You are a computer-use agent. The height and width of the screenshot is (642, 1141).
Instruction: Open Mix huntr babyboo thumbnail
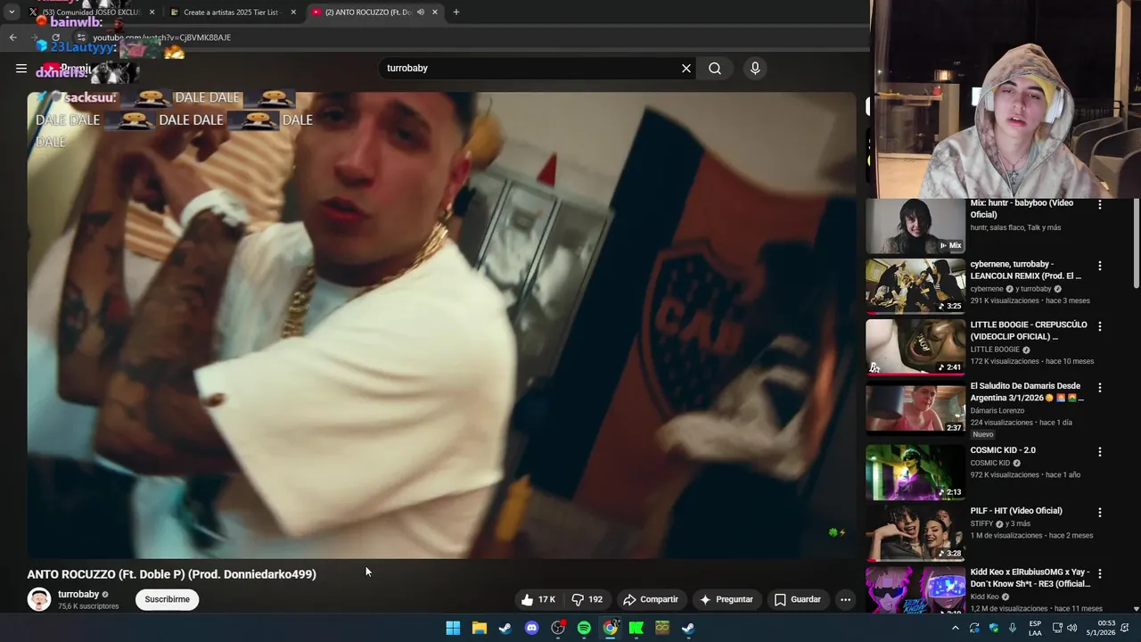click(915, 226)
